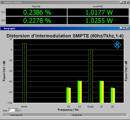Select the Canal droit legend entry
Screen dimensions: 130x120
74,115
